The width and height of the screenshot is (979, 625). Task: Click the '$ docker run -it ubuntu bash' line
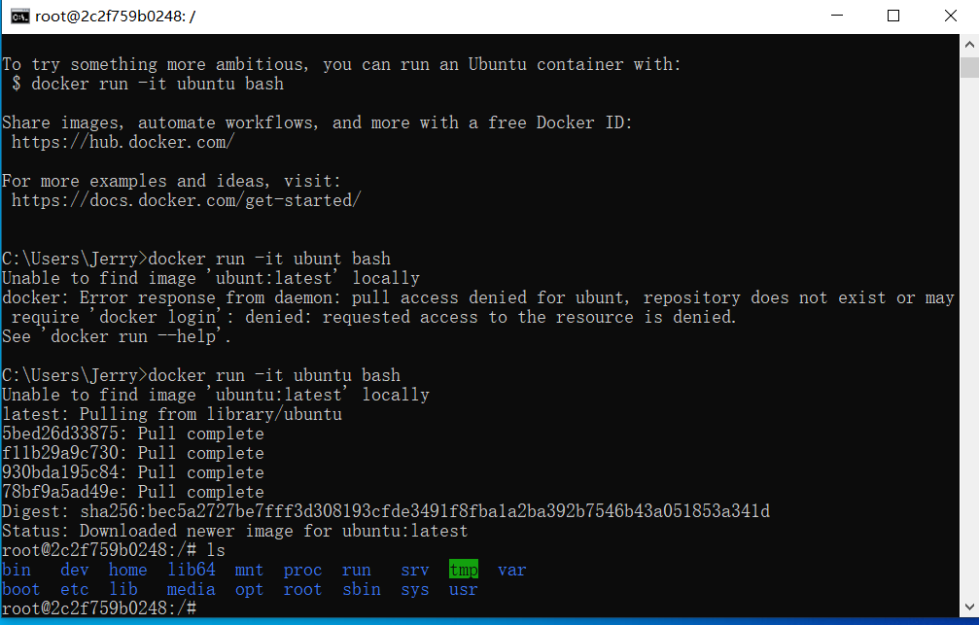pos(148,84)
